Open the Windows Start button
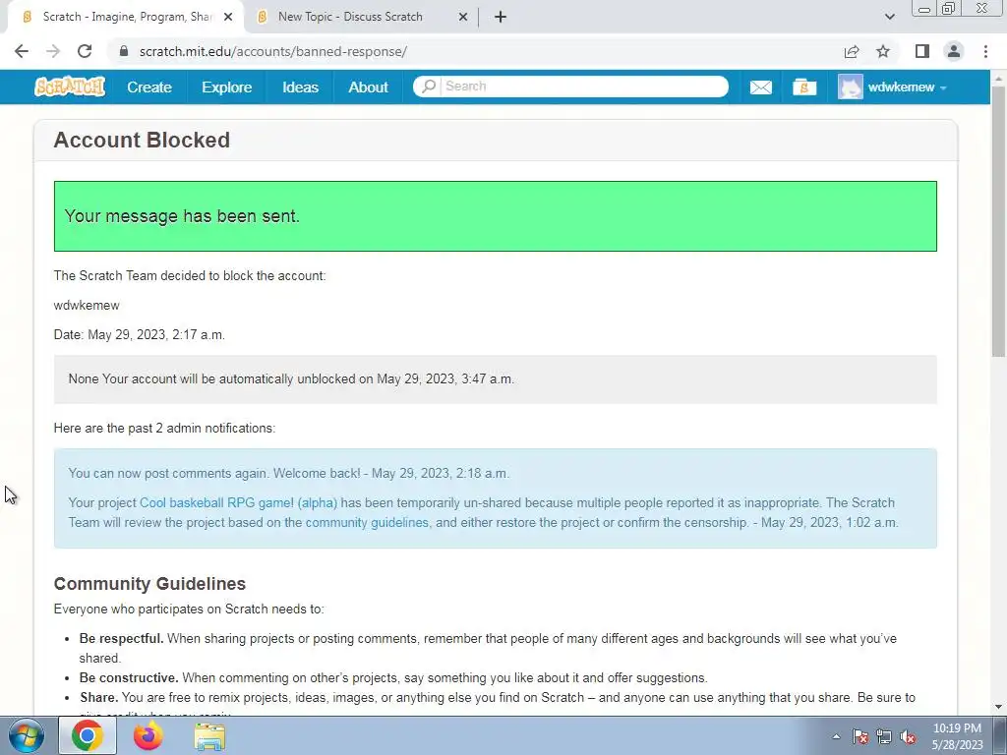The height and width of the screenshot is (755, 1007). 26,735
